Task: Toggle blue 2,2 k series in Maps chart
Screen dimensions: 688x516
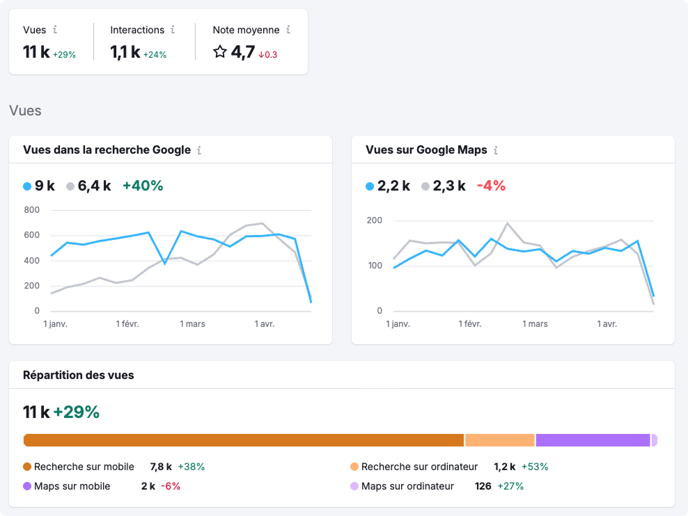Action: [x=388, y=186]
